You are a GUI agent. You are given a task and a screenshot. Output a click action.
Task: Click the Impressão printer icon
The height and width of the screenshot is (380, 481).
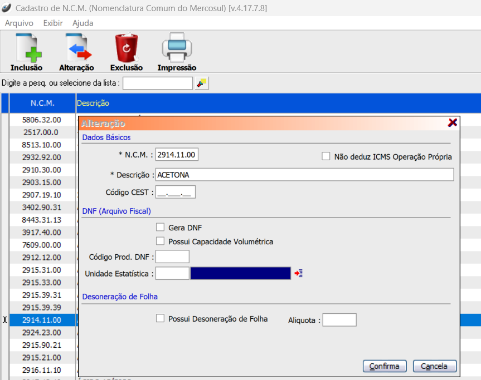coord(177,48)
